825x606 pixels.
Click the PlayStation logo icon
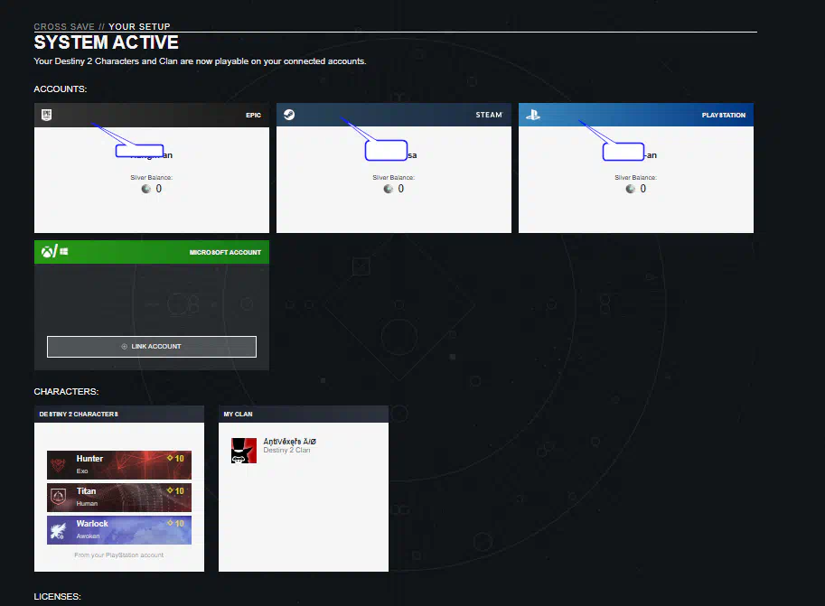pos(533,115)
